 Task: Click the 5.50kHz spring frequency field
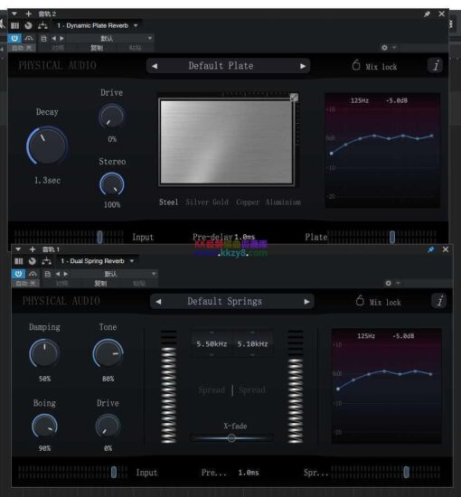coord(212,344)
